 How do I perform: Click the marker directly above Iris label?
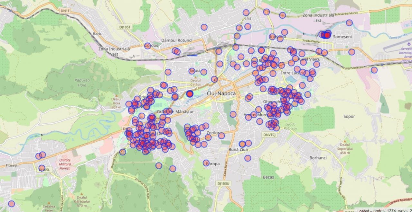point(246,13)
